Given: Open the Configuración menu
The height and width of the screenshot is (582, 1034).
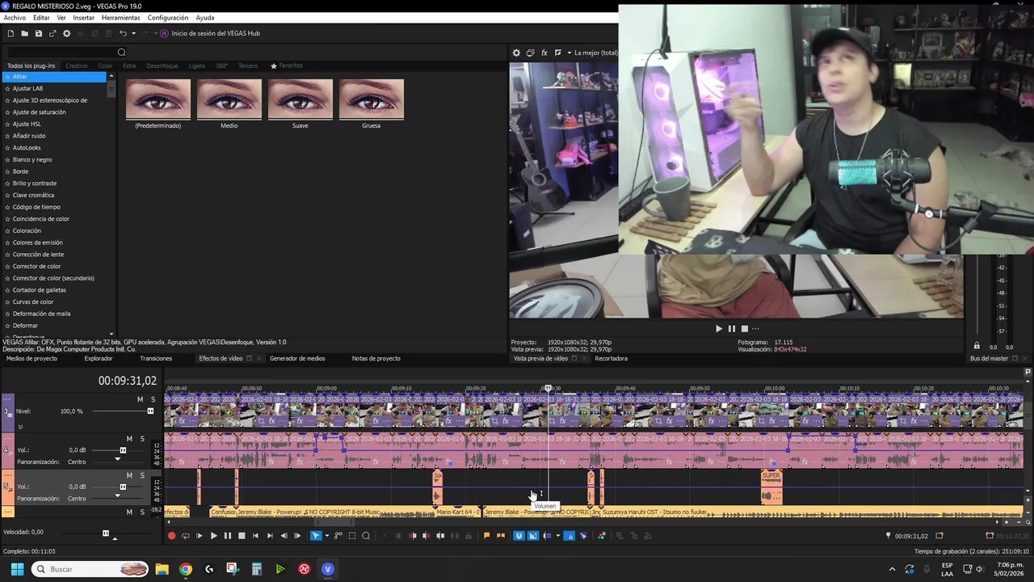Looking at the screenshot, I should point(168,18).
